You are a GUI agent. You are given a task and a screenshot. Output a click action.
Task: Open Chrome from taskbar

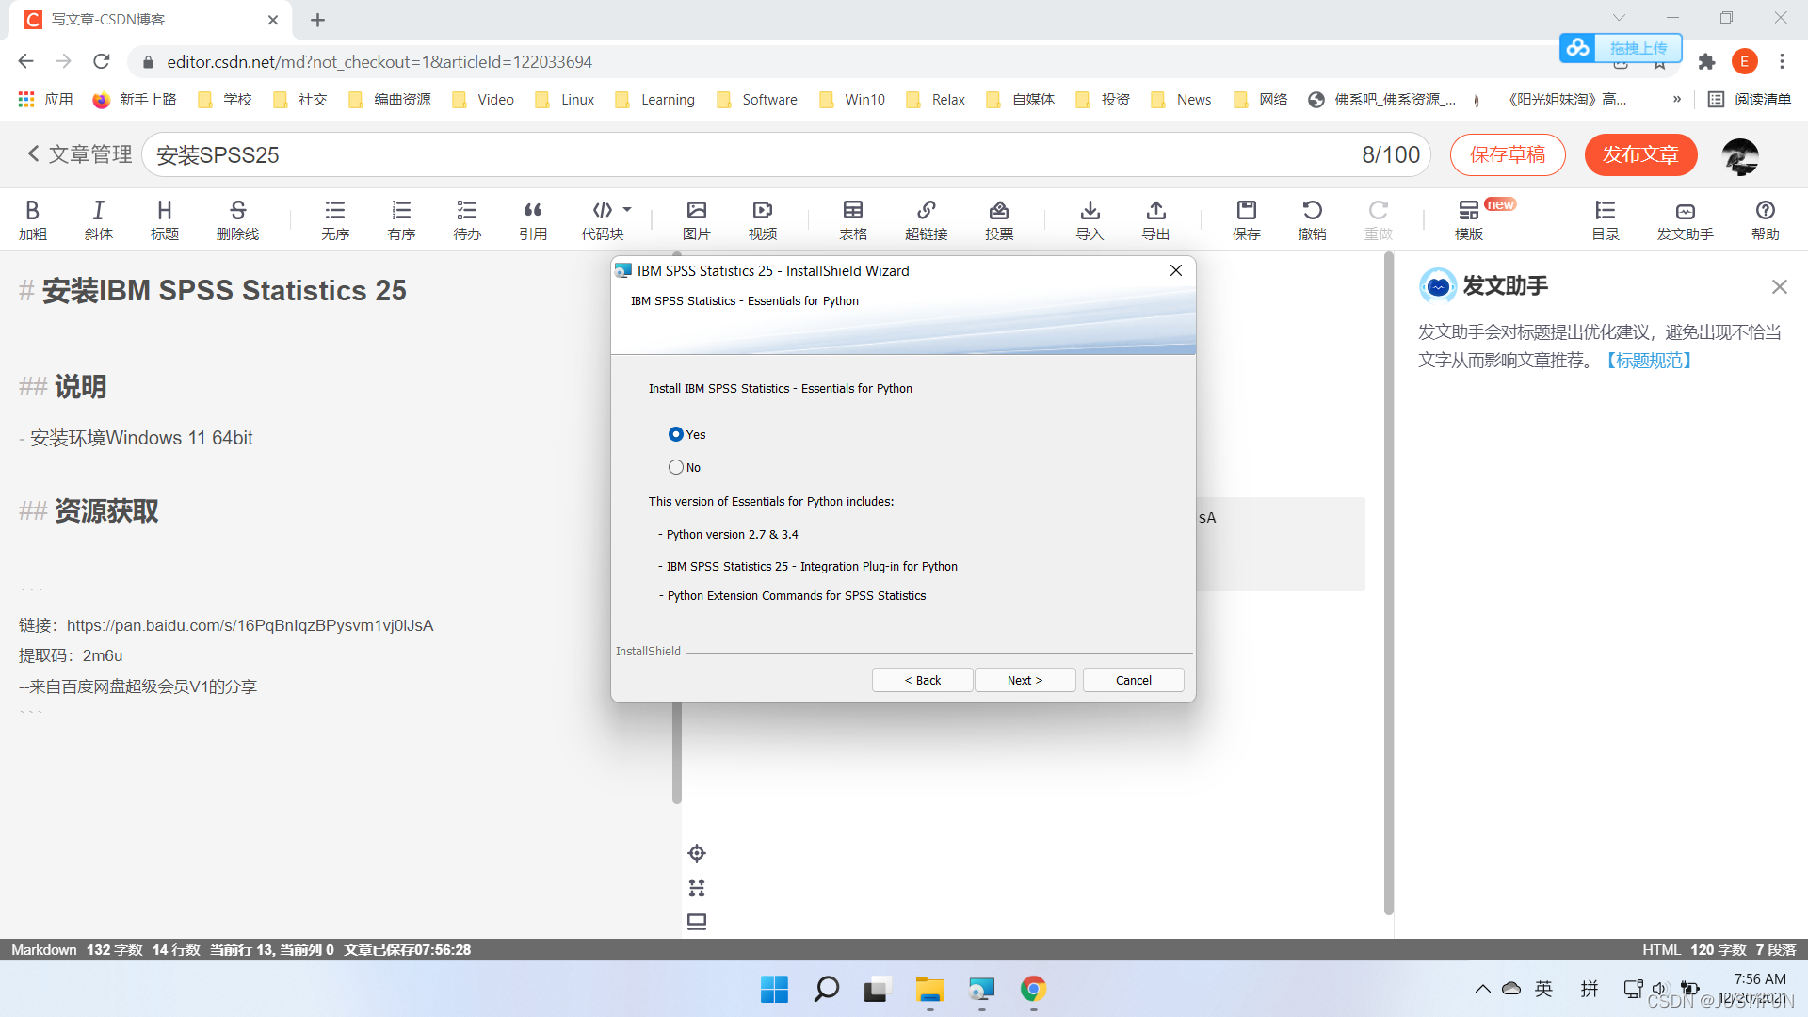pos(1033,989)
